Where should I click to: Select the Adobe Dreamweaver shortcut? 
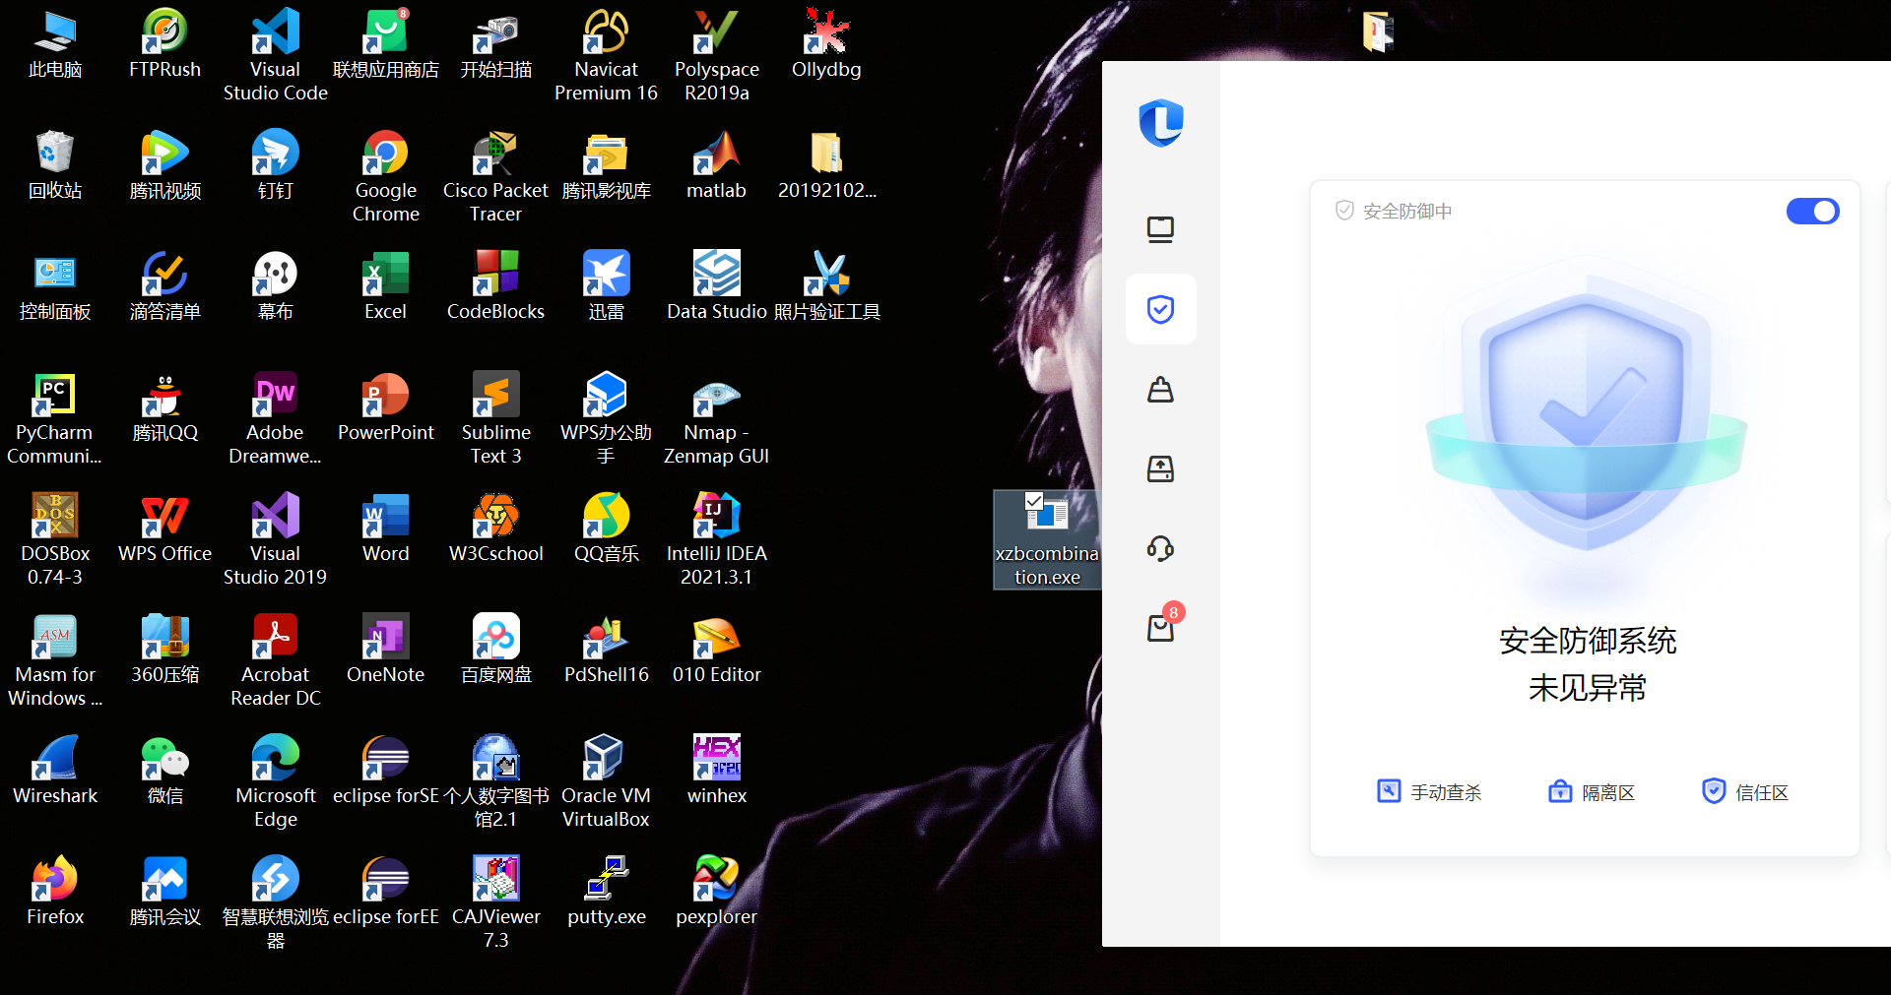(x=275, y=418)
